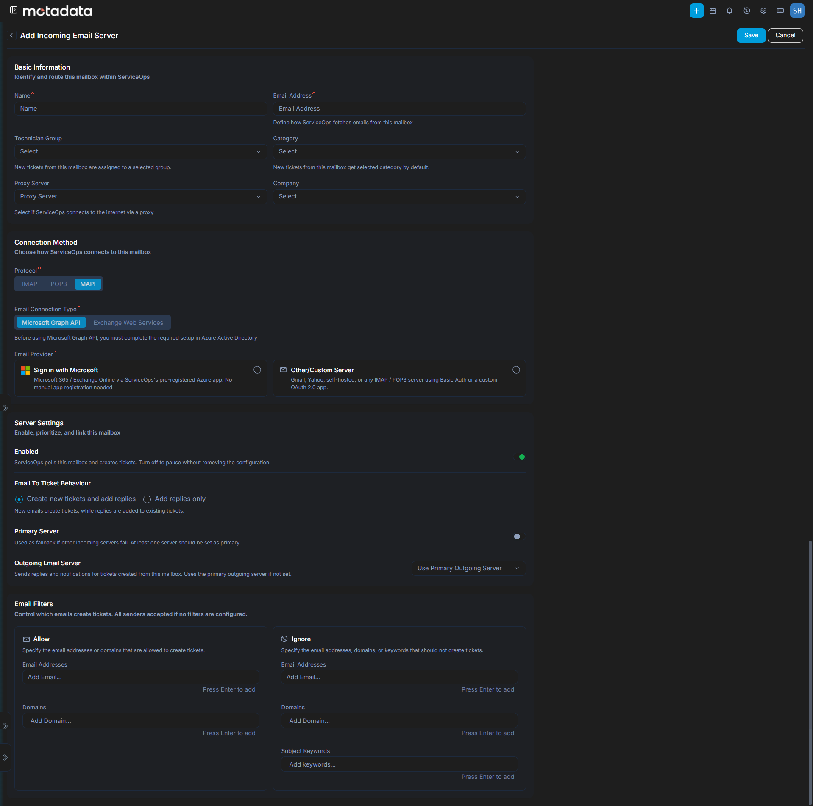
Task: Turn on the Primary Server switch
Action: click(x=519, y=537)
